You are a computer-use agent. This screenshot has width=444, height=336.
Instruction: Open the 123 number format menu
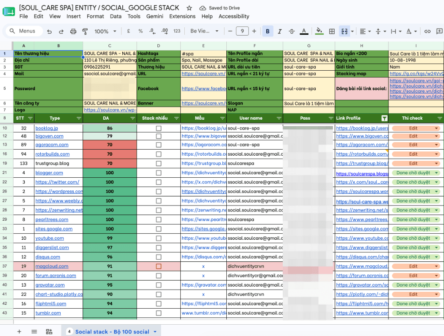(177, 31)
